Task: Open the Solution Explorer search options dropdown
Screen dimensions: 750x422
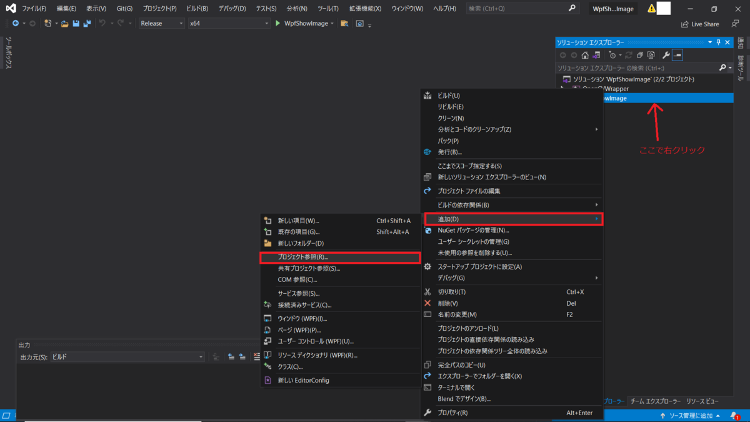Action: pos(730,68)
